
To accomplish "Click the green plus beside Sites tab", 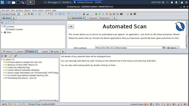I will [x=14, y=18].
